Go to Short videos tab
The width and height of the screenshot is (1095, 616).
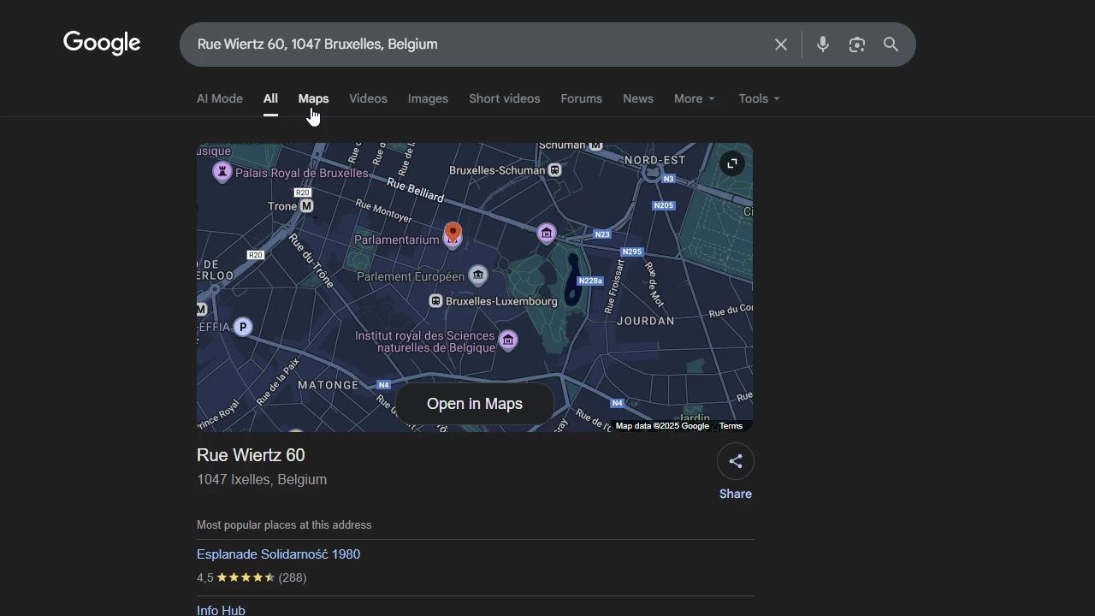[x=504, y=98]
